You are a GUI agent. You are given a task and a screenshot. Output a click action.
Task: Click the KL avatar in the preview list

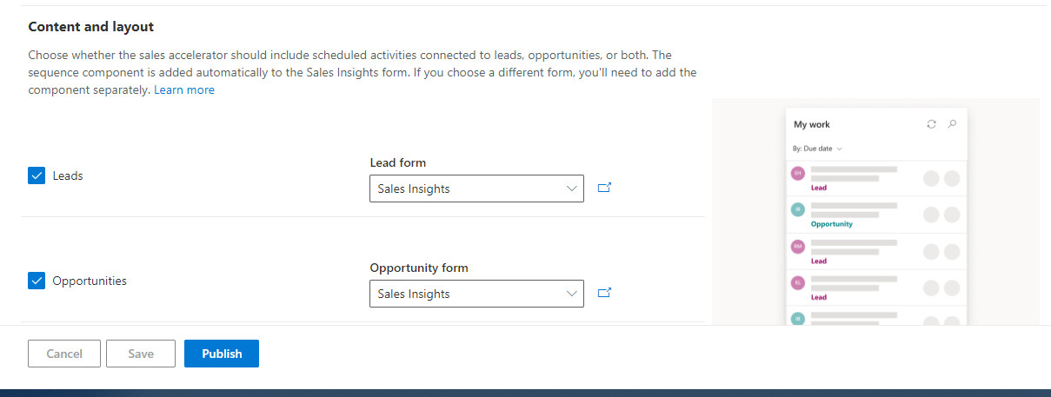[796, 282]
